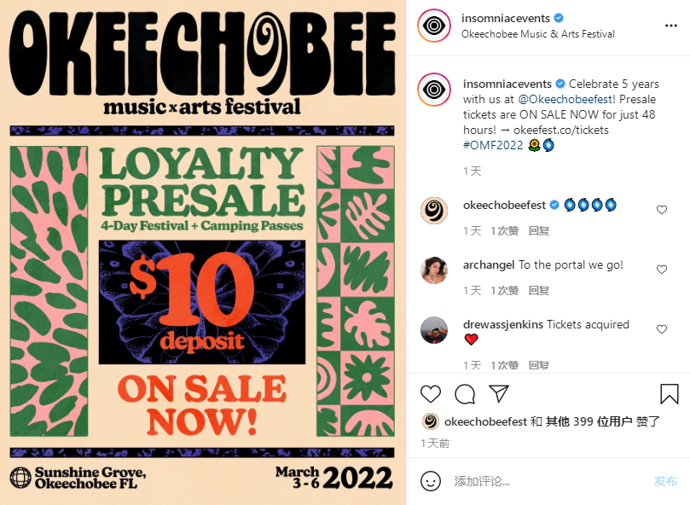Click the 发布 post button
690x505 pixels.
click(665, 481)
